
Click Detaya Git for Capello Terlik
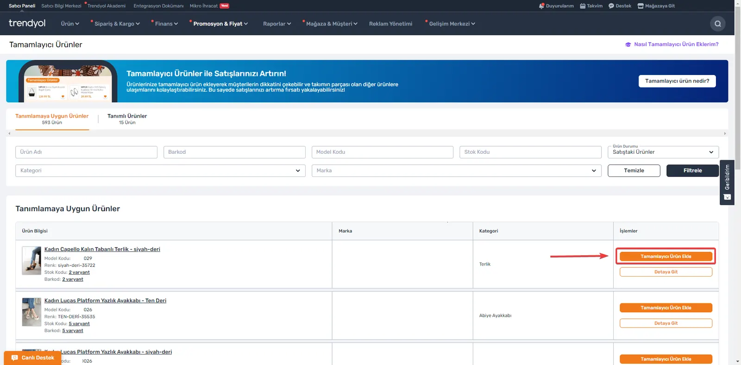666,272
